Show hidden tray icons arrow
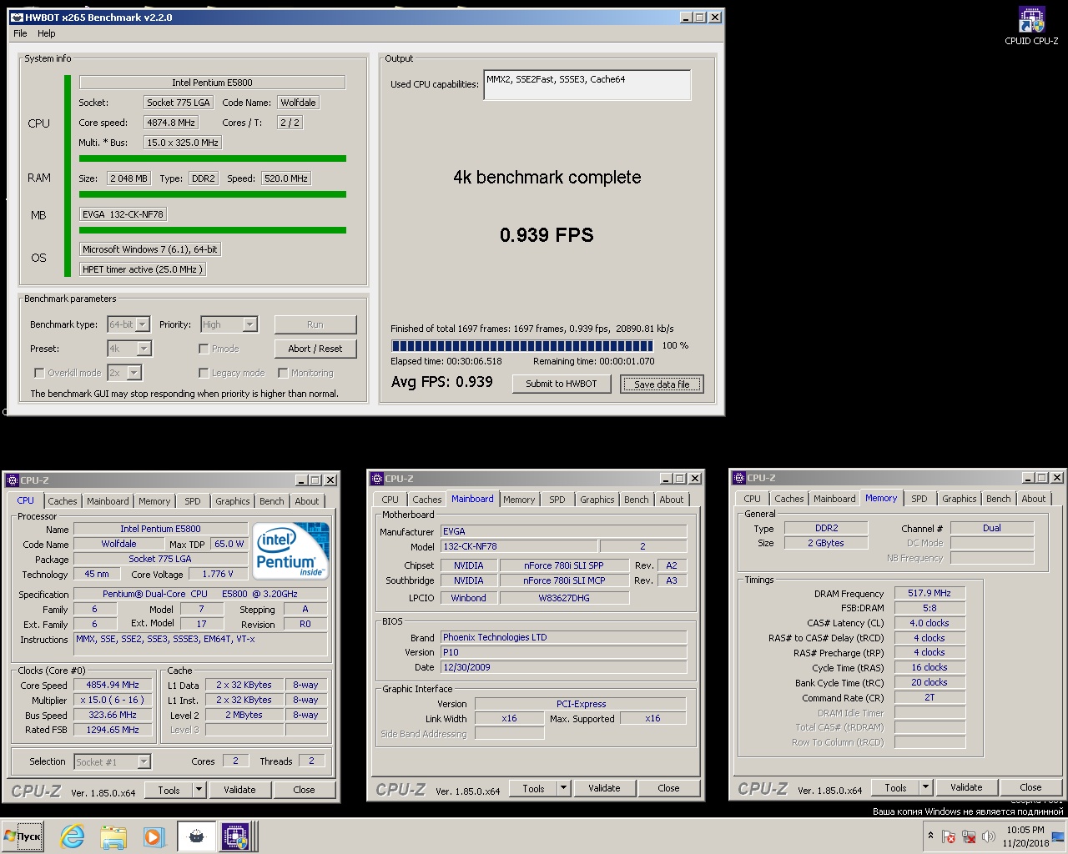 (930, 836)
